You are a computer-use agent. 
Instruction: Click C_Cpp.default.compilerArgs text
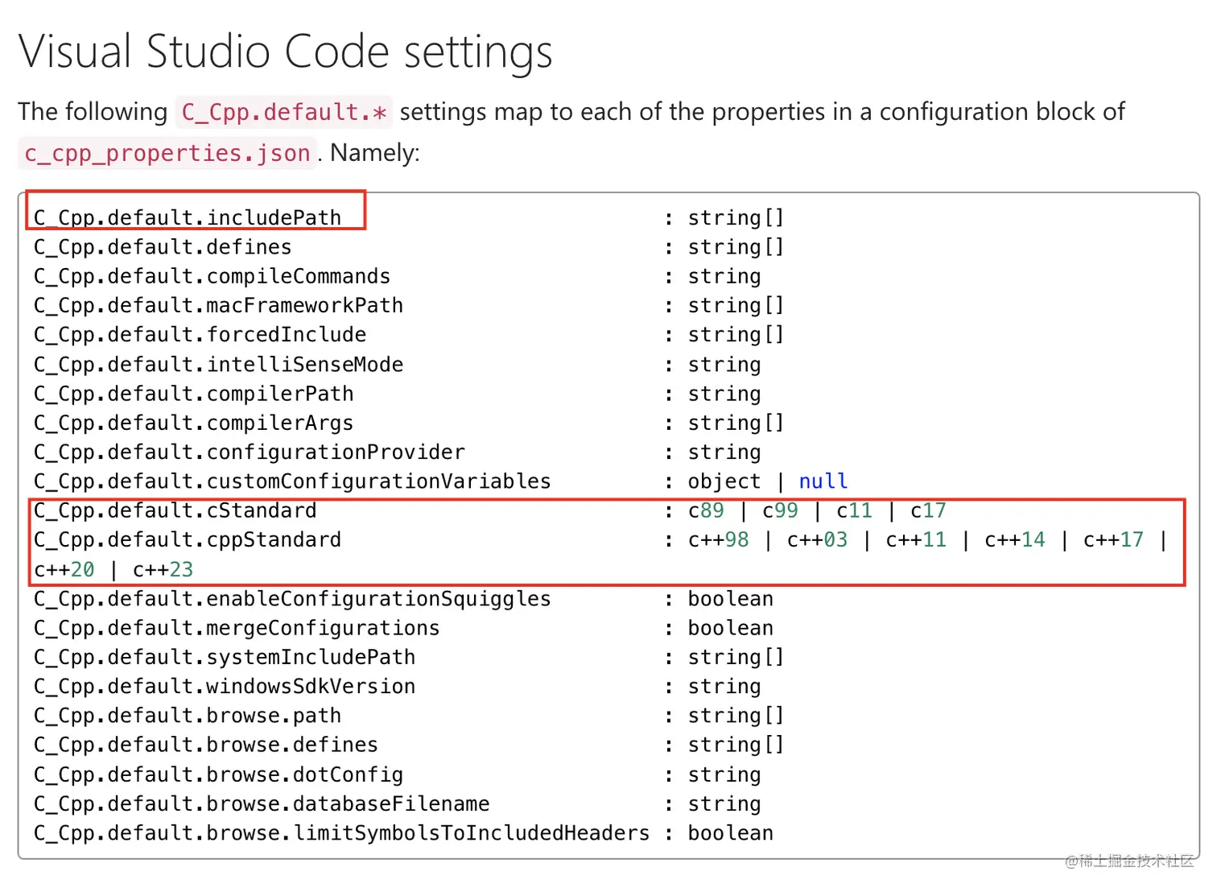tap(193, 423)
